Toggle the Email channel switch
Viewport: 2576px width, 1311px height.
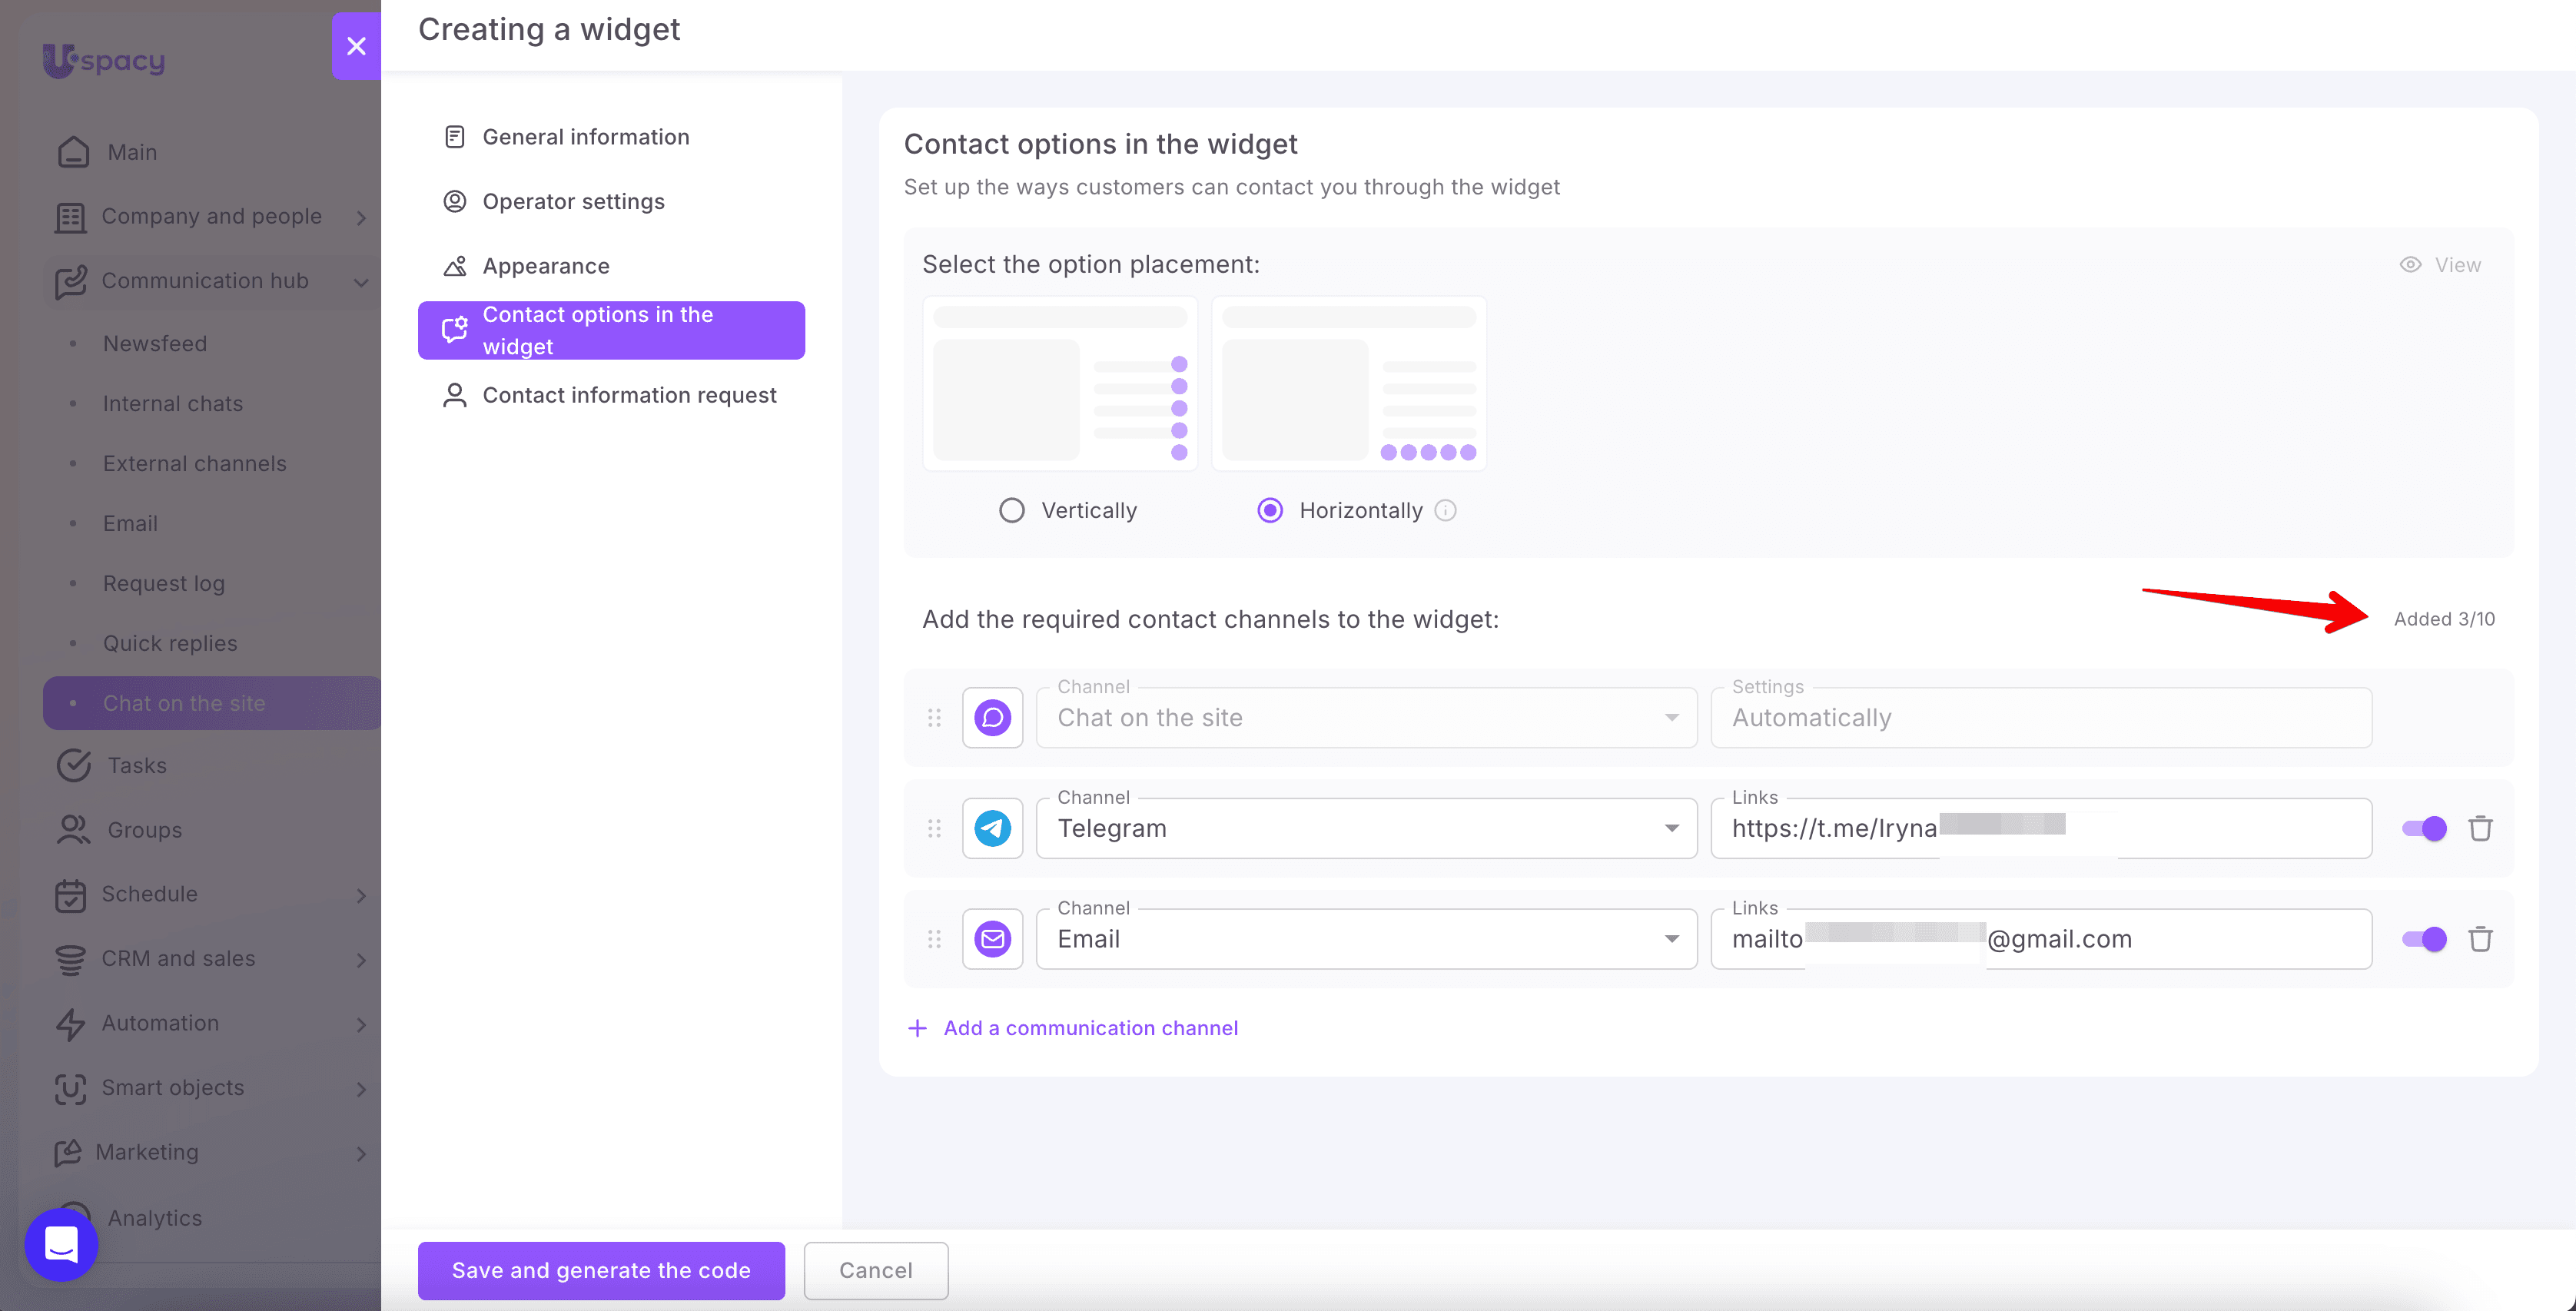tap(2424, 939)
